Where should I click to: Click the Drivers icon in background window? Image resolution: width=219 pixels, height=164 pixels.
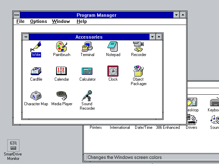click(x=192, y=120)
